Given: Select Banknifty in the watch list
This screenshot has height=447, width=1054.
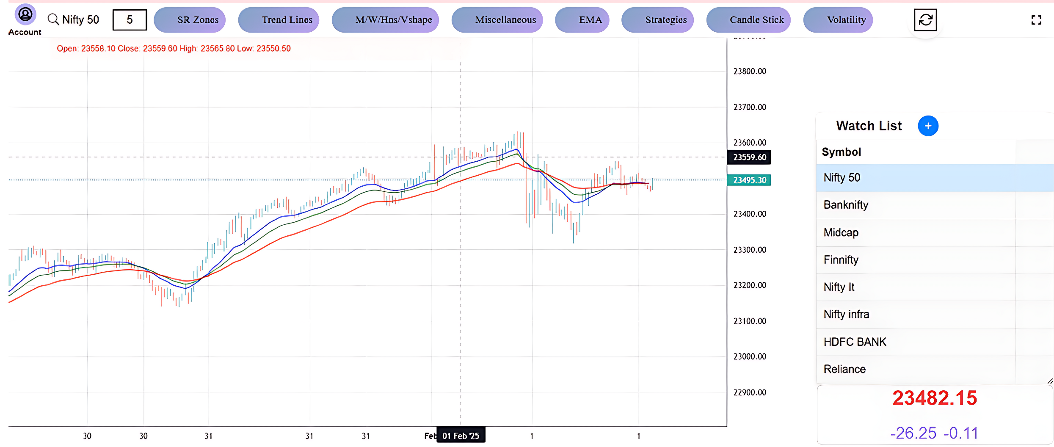Looking at the screenshot, I should click(846, 205).
